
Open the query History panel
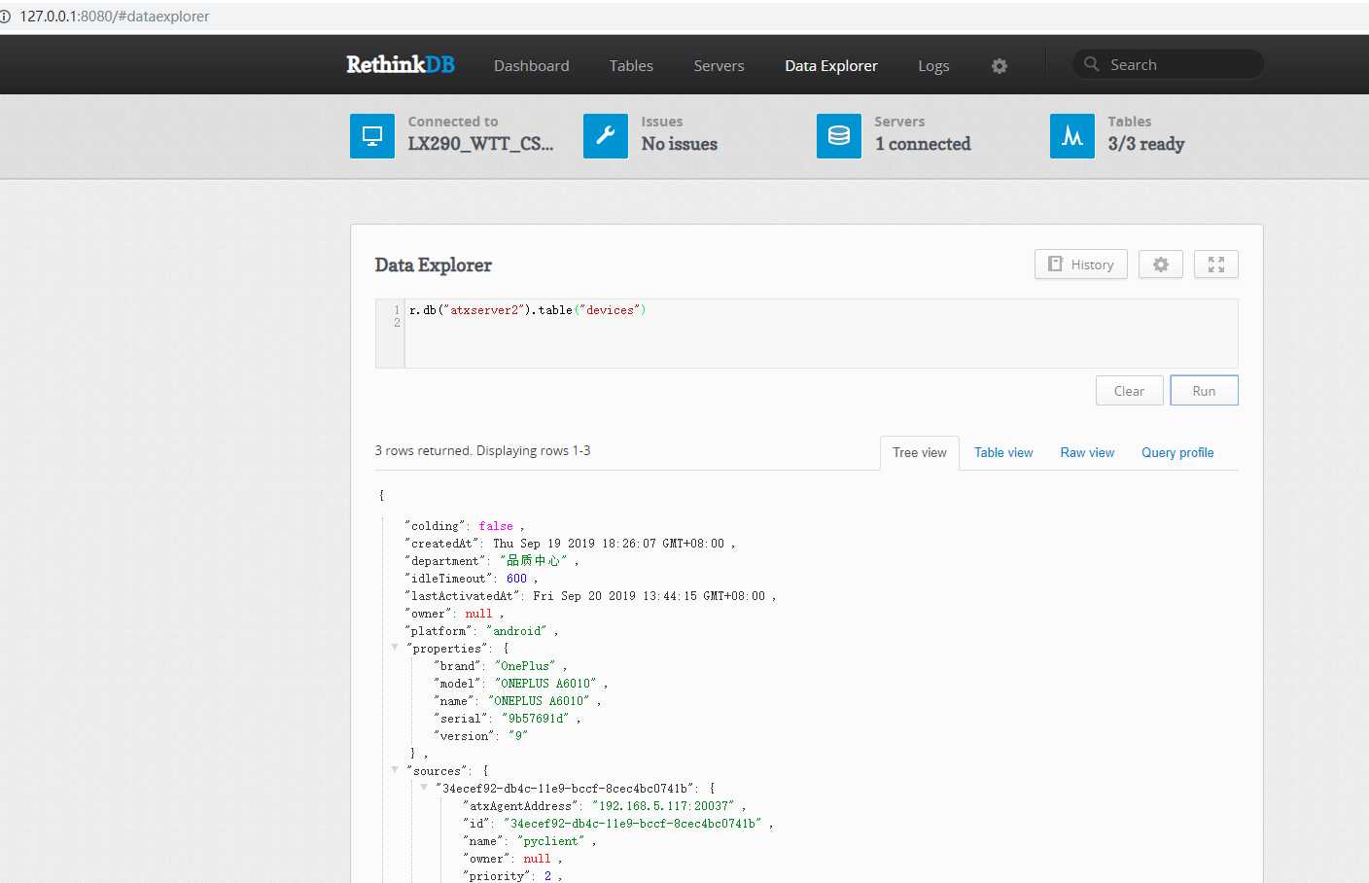click(x=1081, y=265)
